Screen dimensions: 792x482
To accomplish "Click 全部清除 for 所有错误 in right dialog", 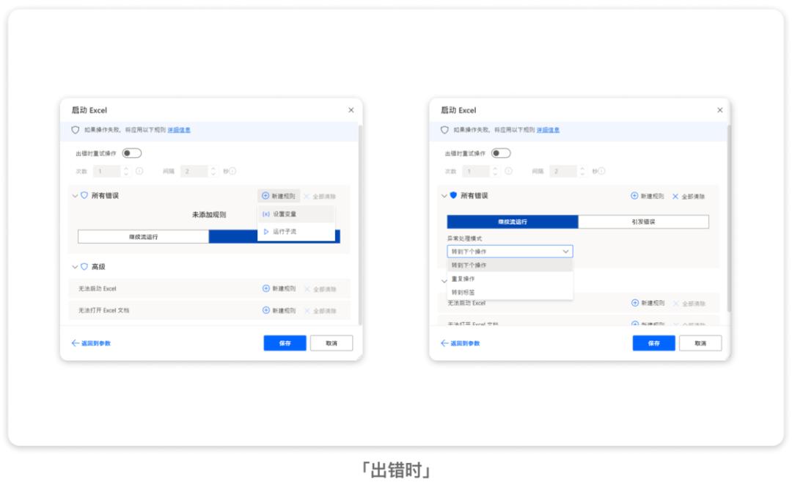I will pos(689,196).
